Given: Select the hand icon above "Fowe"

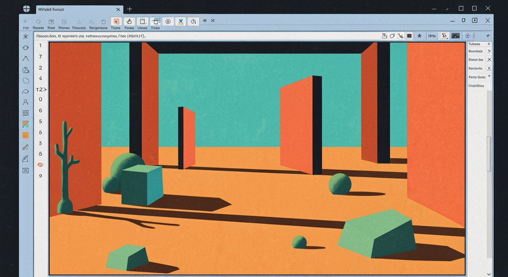Looking at the screenshot, I should [129, 21].
